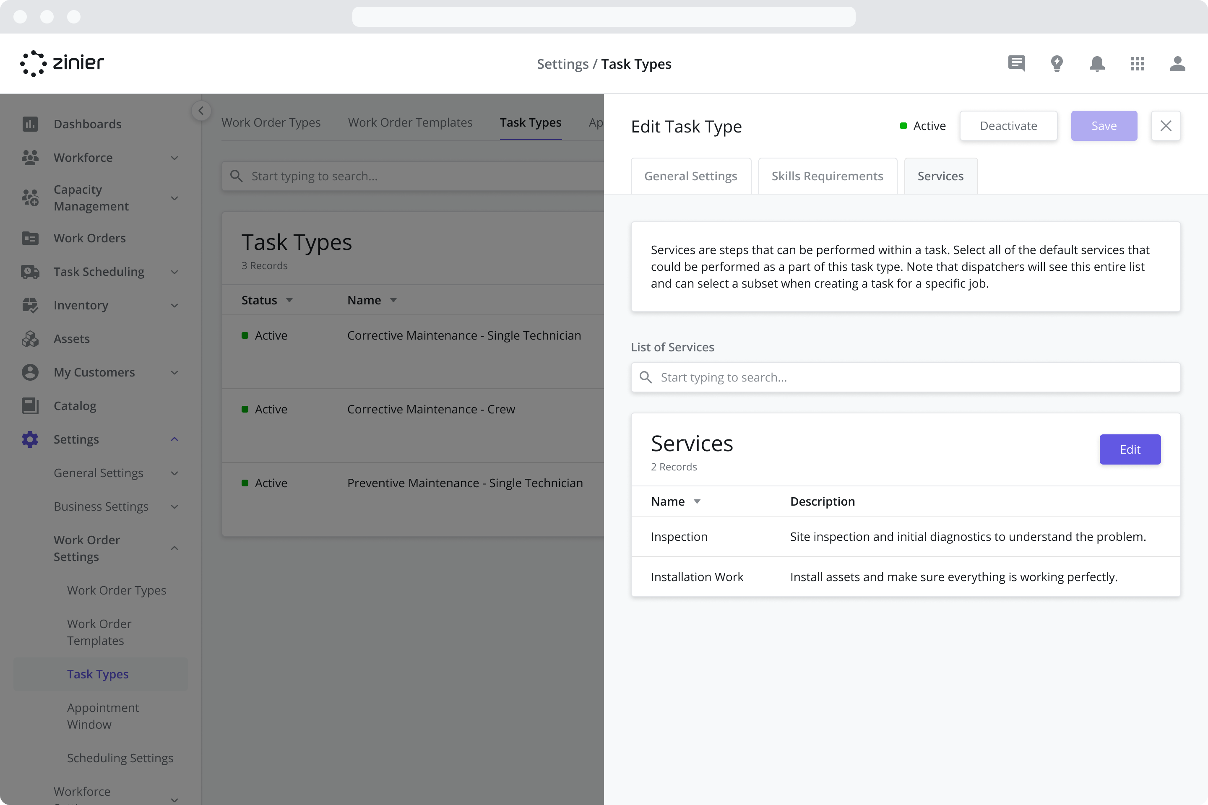
Task: Collapse the Work Order Settings section
Action: [x=174, y=548]
